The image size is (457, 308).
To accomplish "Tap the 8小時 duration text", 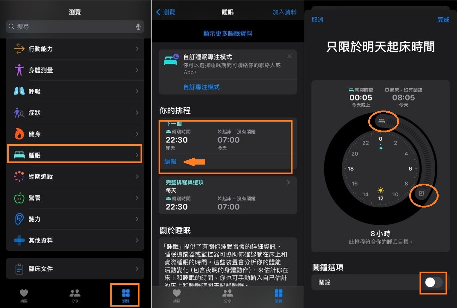I will (381, 234).
